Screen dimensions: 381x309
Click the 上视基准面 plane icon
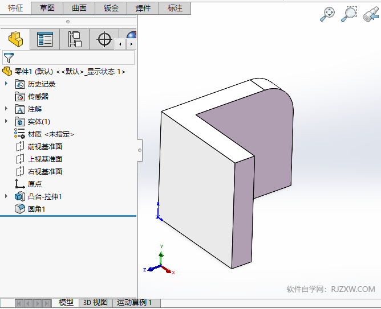pos(20,159)
